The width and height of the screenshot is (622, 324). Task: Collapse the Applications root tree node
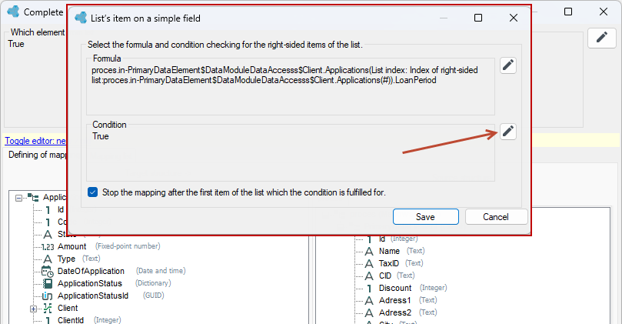18,198
